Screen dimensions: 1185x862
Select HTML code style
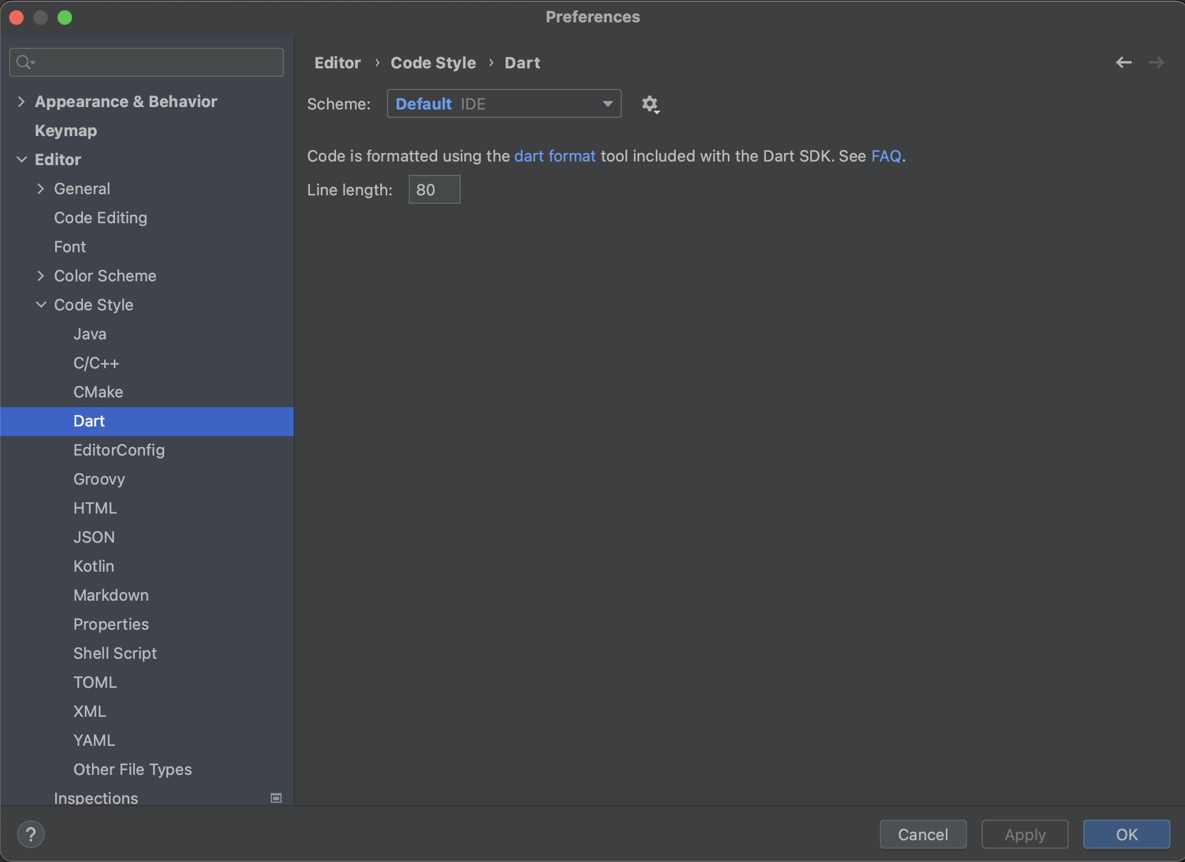coord(95,508)
